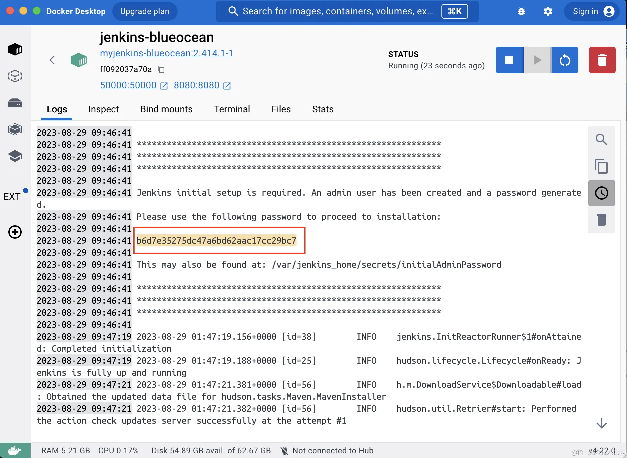The height and width of the screenshot is (458, 627).
Task: Click the container icon beside the name
Action: pyautogui.click(x=79, y=60)
